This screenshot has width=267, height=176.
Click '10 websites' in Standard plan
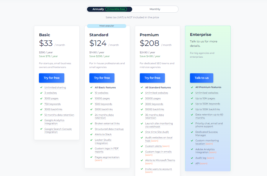click(x=101, y=93)
